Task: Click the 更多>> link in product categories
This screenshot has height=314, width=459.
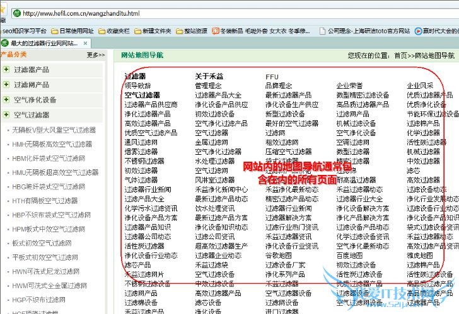Action: pos(96,55)
